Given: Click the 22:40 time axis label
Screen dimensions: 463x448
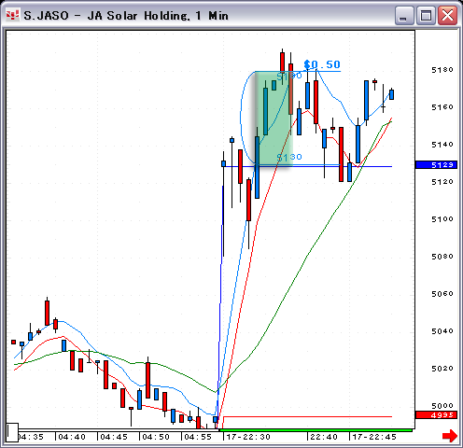Looking at the screenshot, I should (324, 437).
